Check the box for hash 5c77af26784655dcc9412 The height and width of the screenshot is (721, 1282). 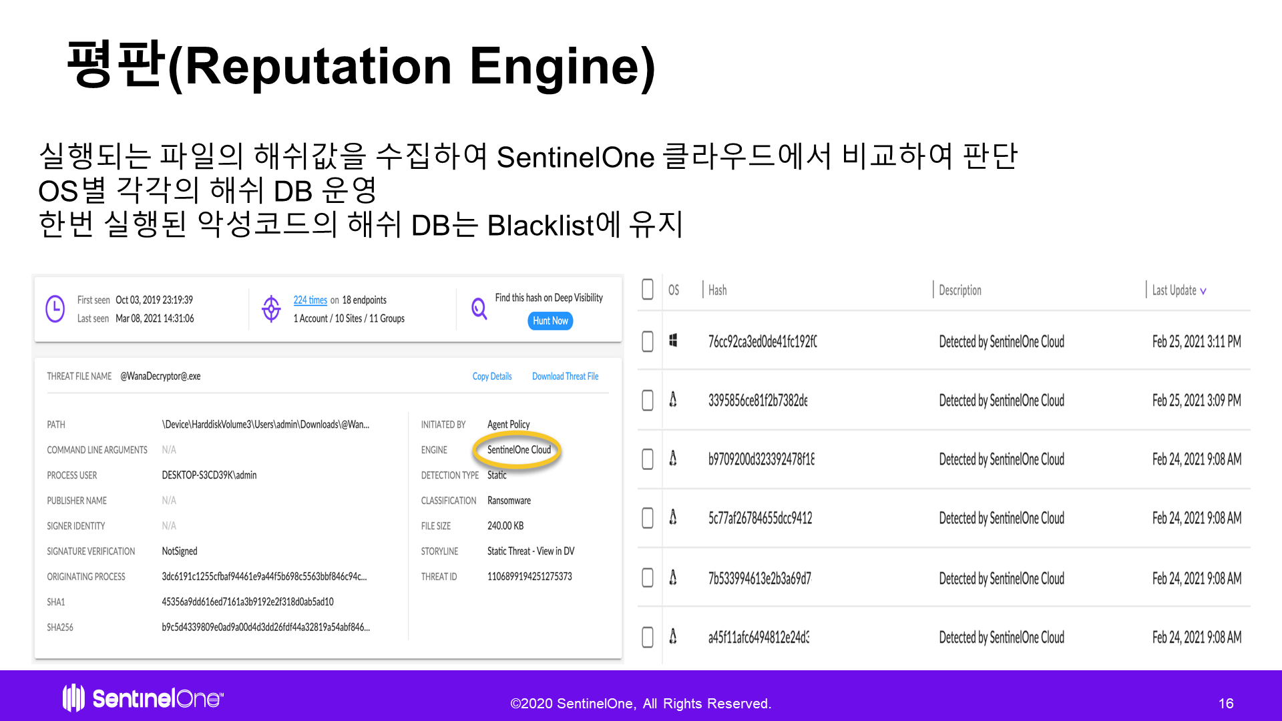(647, 518)
